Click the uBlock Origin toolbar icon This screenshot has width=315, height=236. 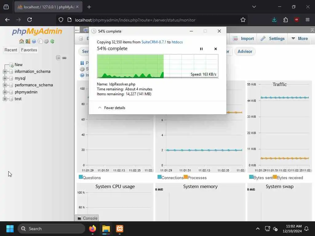(297, 20)
